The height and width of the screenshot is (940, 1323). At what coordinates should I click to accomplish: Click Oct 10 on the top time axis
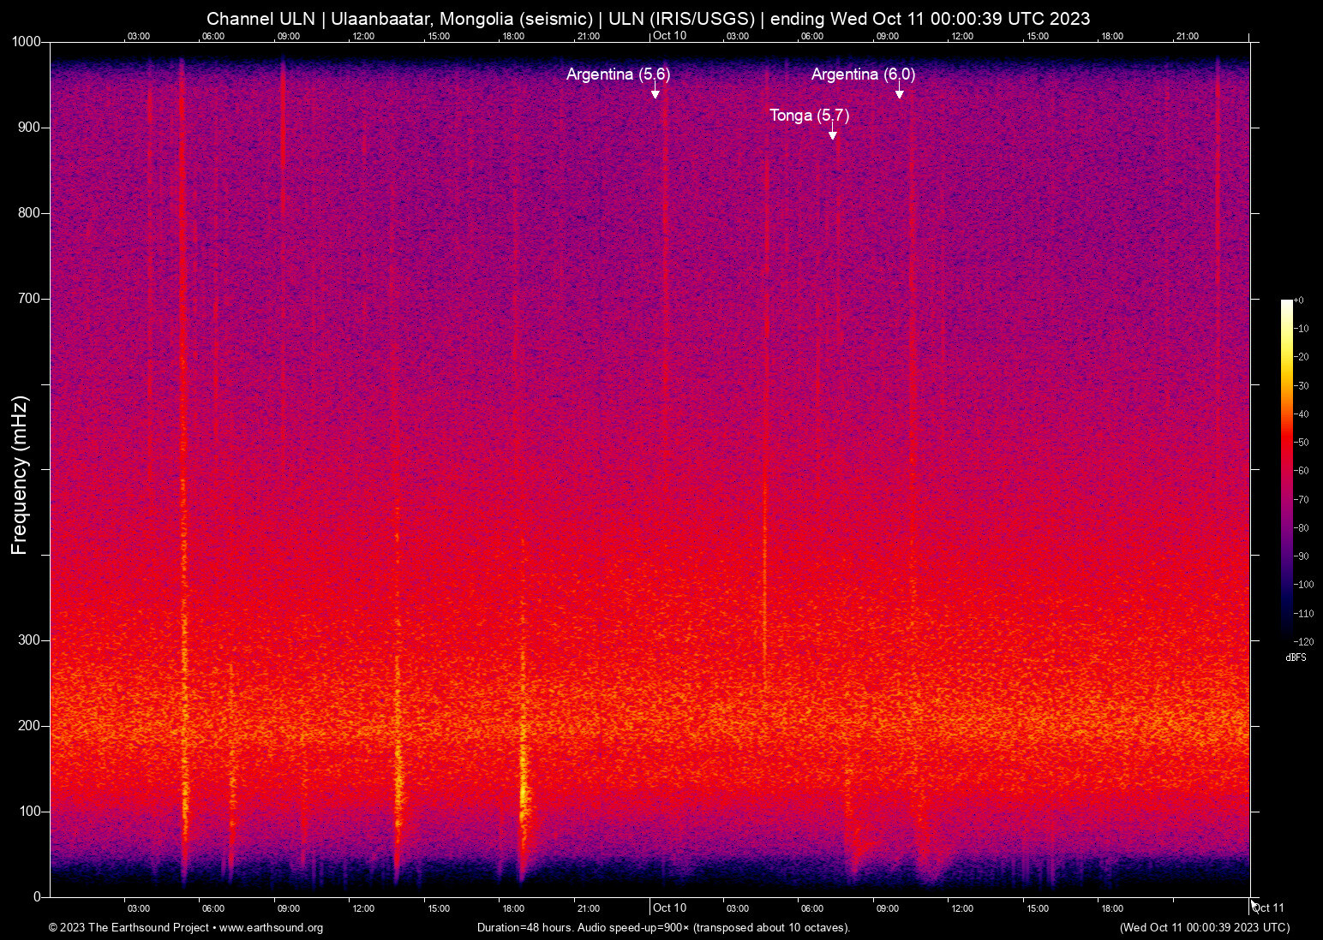[x=669, y=36]
